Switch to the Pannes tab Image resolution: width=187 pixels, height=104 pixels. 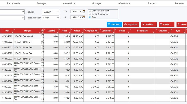click(152, 3)
